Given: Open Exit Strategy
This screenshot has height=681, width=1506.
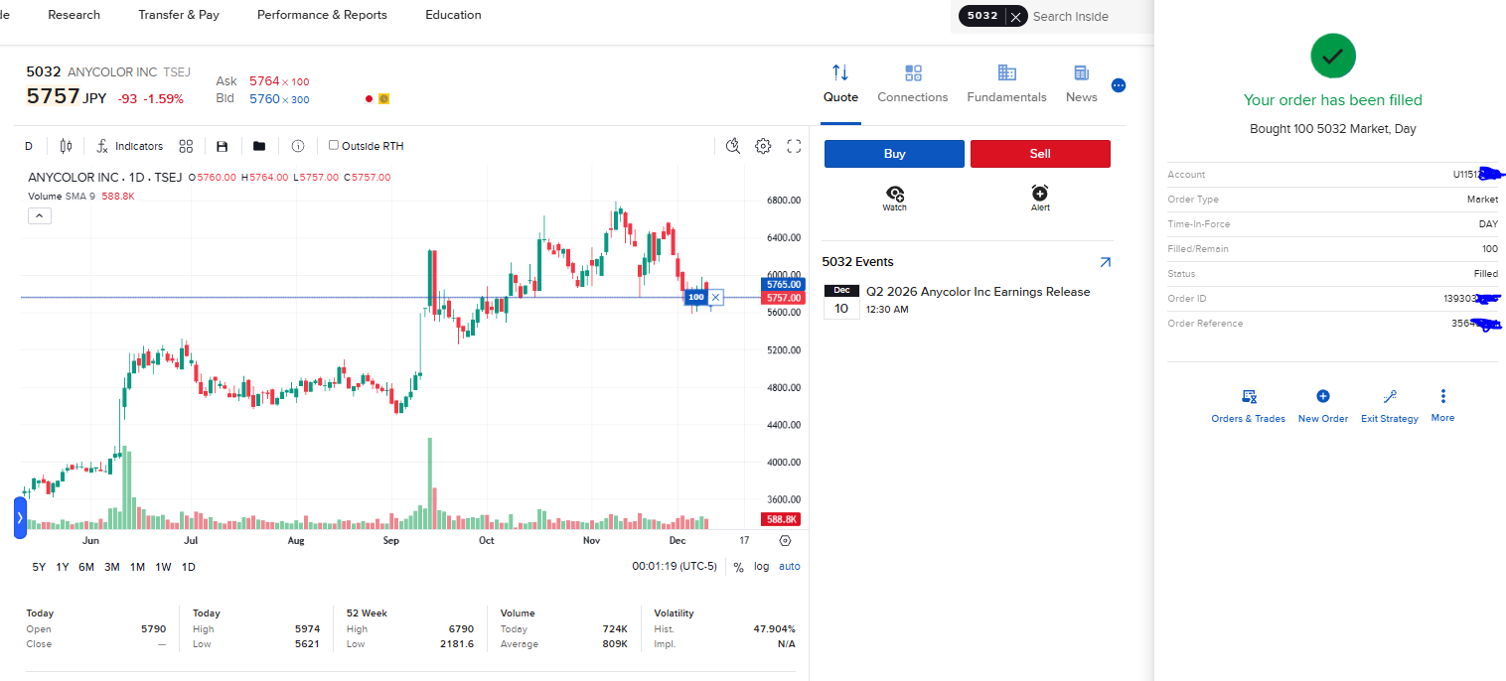Looking at the screenshot, I should pyautogui.click(x=1389, y=406).
